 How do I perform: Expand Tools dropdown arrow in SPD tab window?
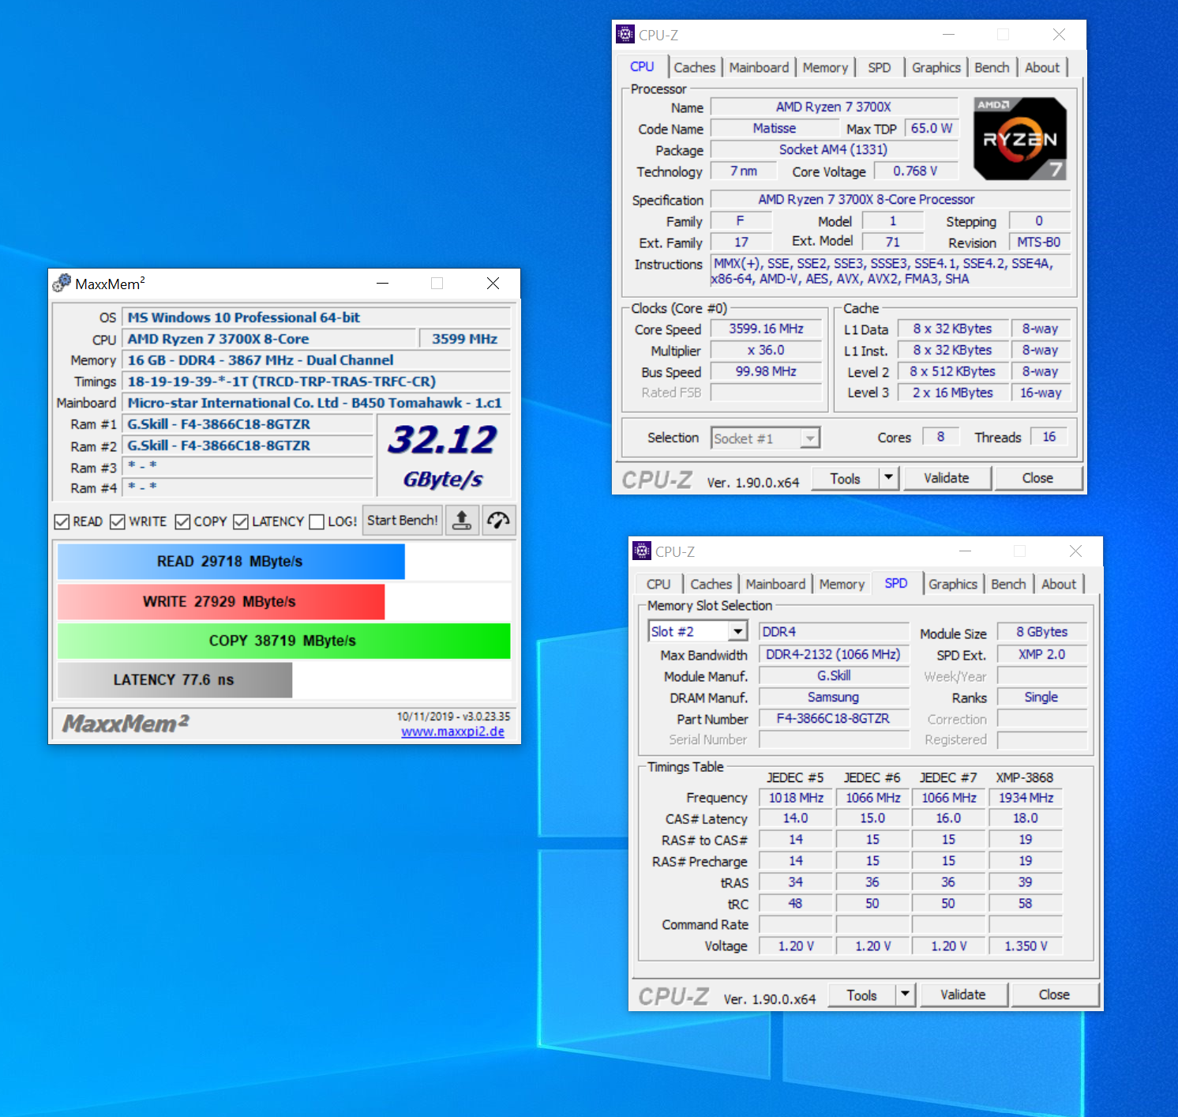click(906, 995)
